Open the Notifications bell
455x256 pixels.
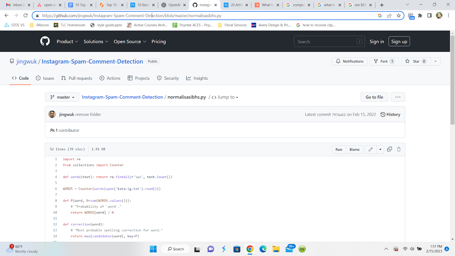pos(349,61)
